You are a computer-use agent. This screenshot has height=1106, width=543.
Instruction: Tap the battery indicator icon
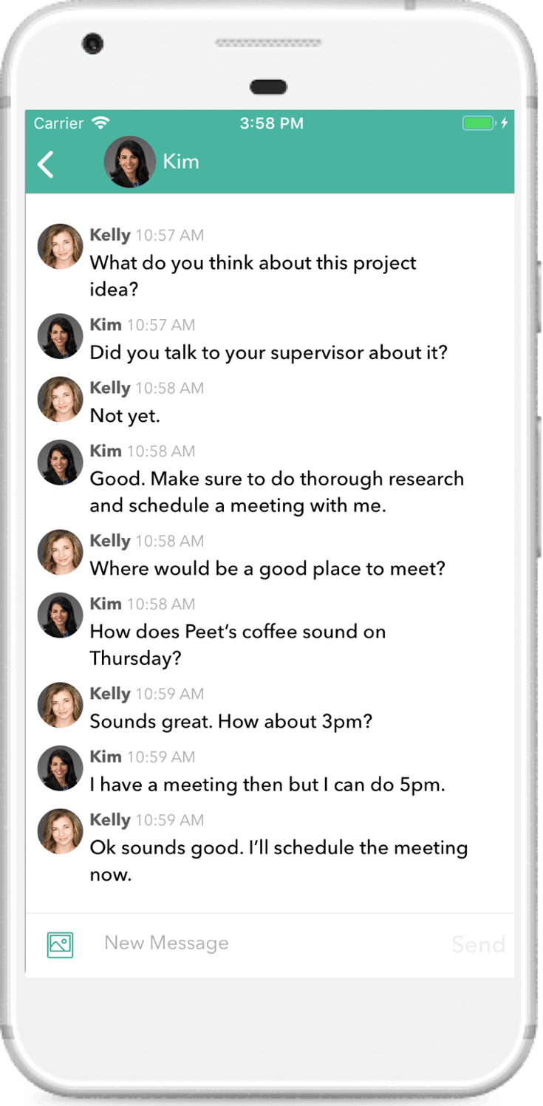point(478,123)
